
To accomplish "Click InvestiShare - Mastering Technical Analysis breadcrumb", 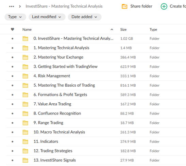I will (x=64, y=6).
